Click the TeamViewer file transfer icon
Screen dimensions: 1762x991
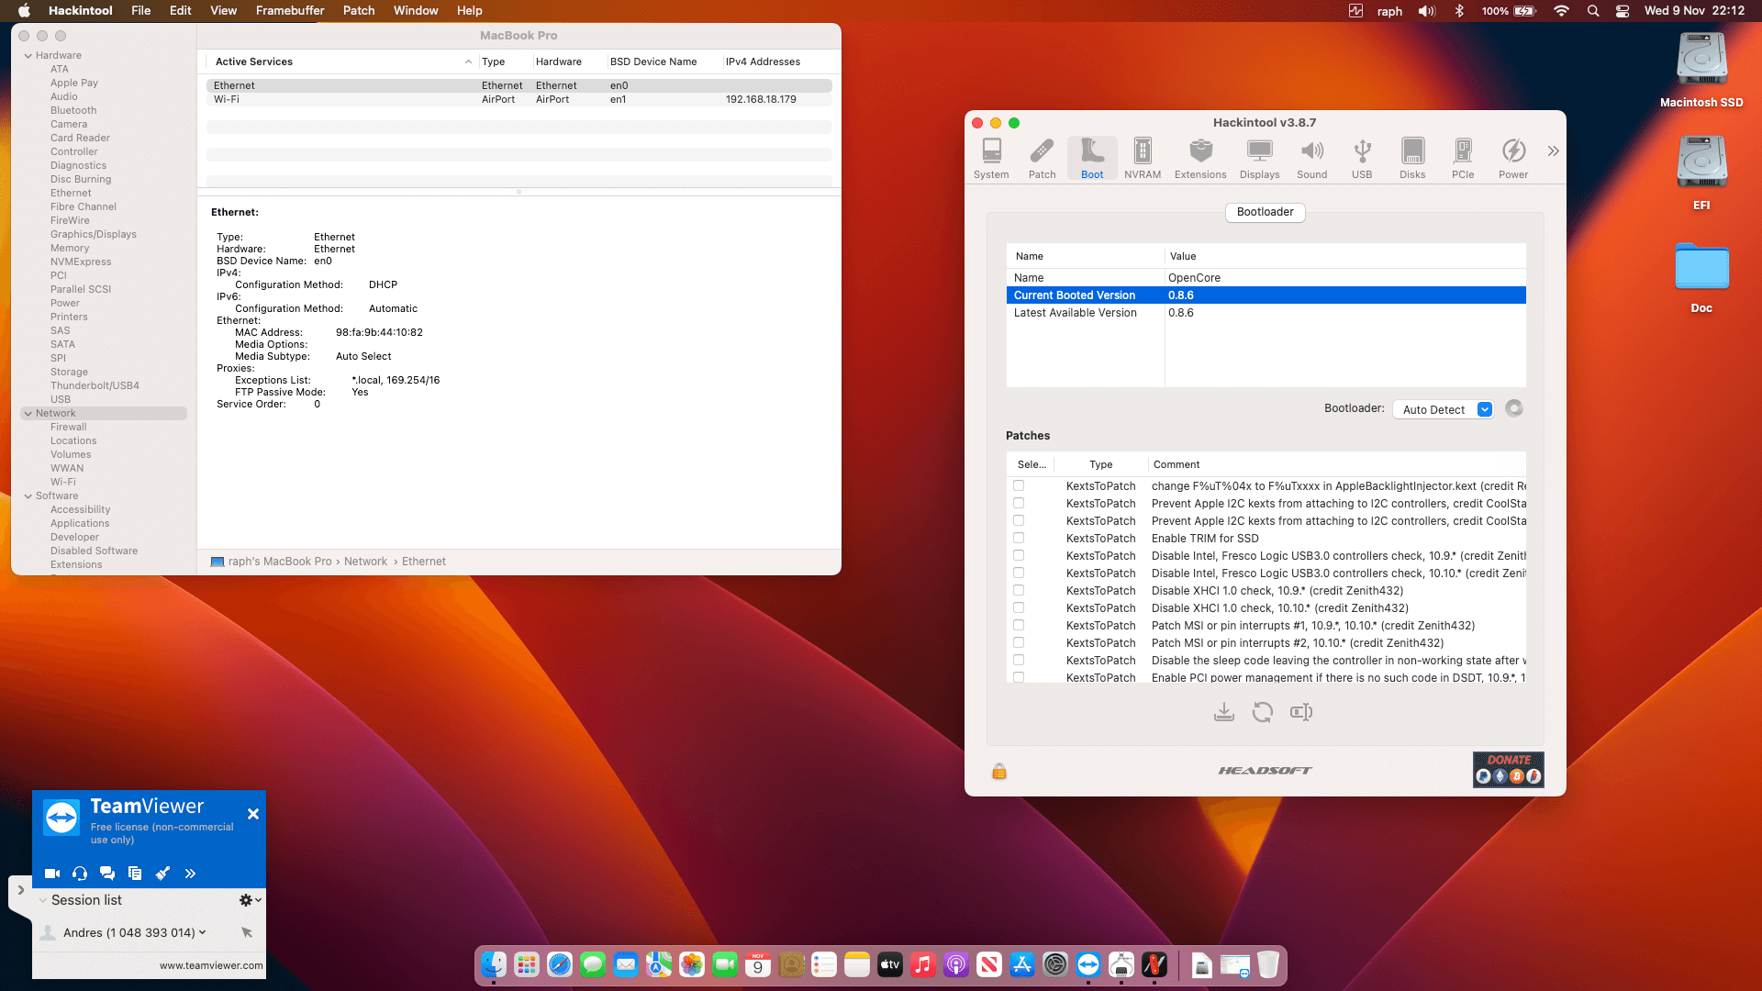pyautogui.click(x=135, y=874)
